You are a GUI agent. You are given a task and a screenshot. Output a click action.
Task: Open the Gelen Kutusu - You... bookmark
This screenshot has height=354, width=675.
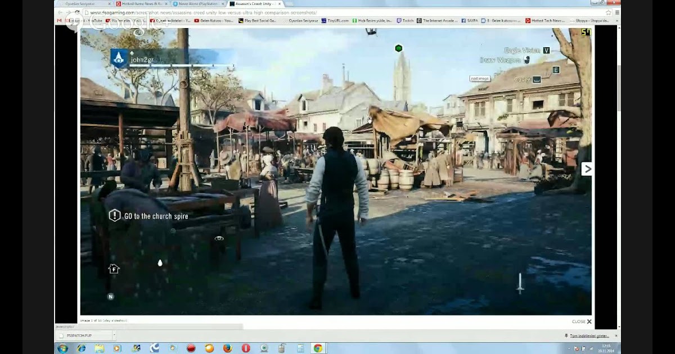(214, 20)
